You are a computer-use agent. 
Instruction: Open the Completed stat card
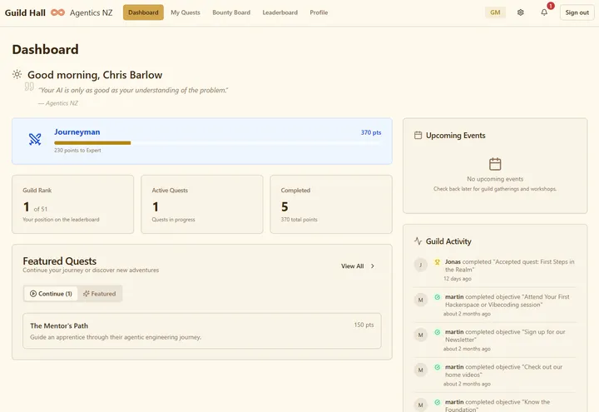[x=331, y=205]
